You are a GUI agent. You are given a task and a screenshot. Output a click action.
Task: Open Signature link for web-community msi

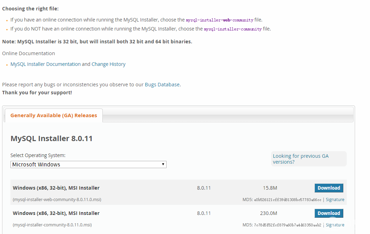(335, 200)
